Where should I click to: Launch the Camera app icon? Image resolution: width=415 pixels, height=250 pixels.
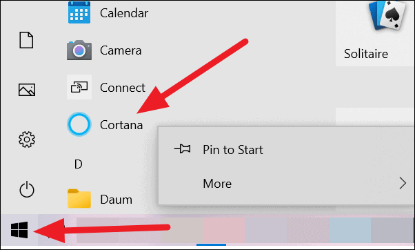pyautogui.click(x=79, y=50)
